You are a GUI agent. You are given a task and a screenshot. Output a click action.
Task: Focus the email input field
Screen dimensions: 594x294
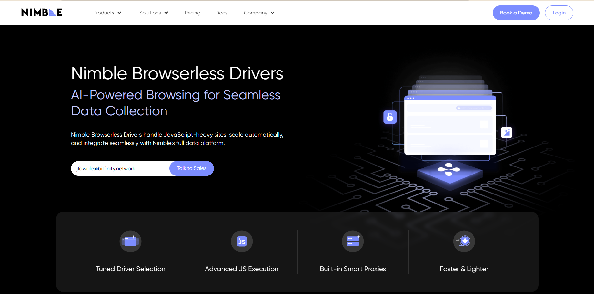pyautogui.click(x=120, y=168)
